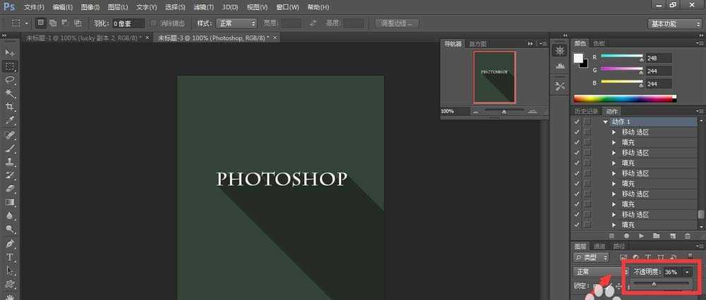Click the 调整边缘 refine edge button
This screenshot has width=706, height=300.
coord(399,23)
